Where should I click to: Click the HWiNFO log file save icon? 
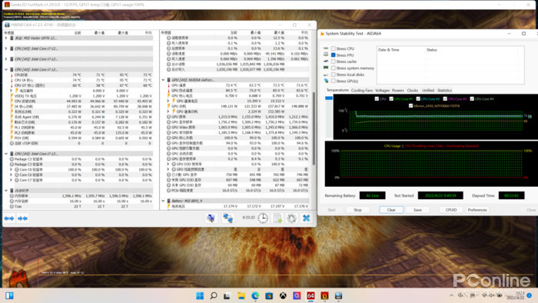[x=277, y=218]
